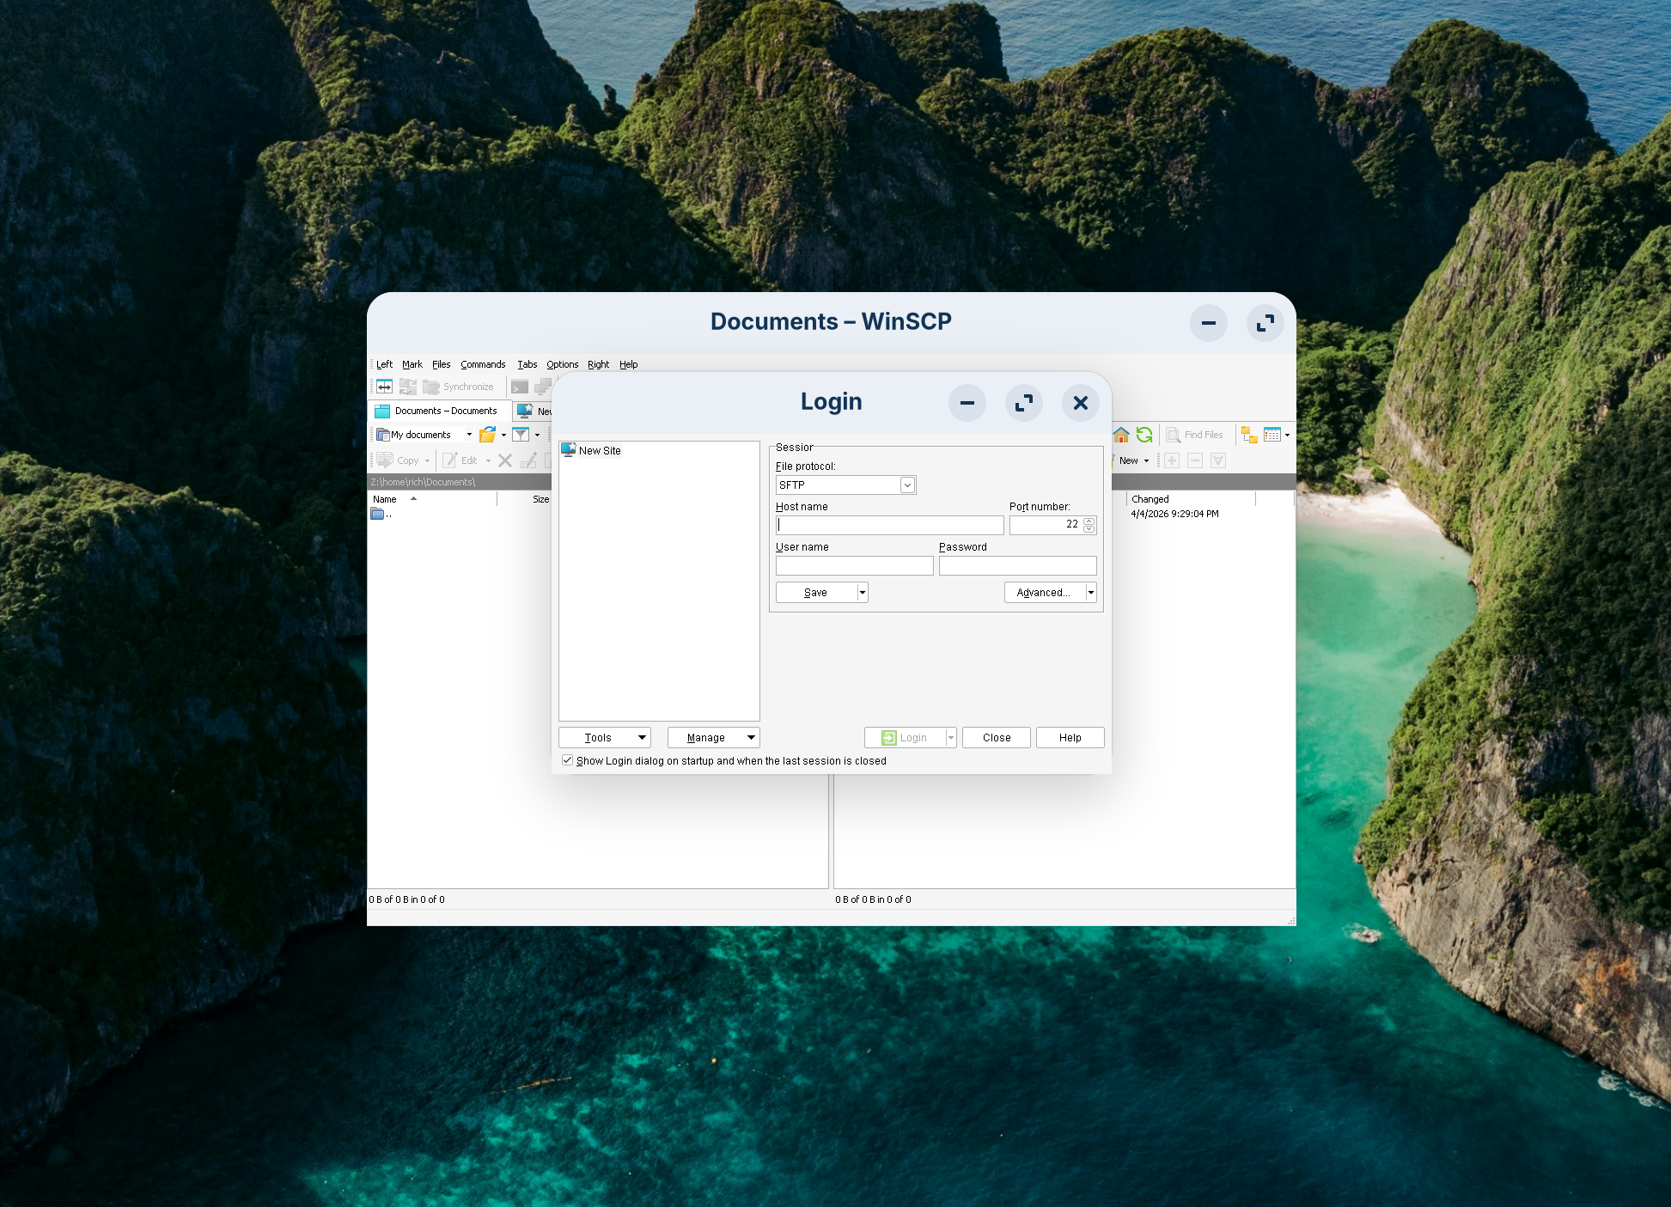
Task: Click the Delete X icon in left toolbar
Action: [505, 460]
